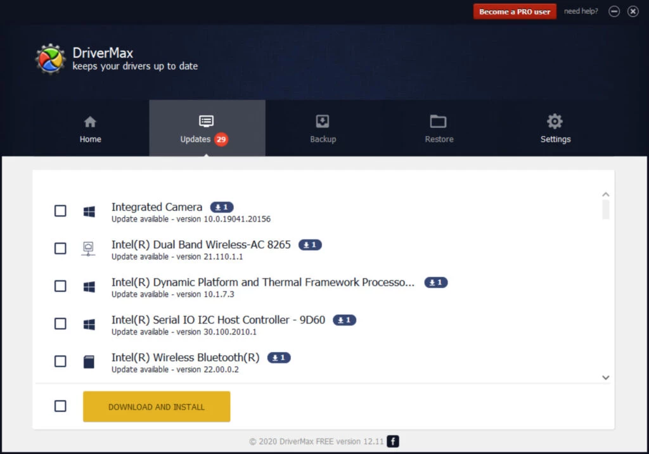Open the Settings tab
Viewport: 649px width, 454px height.
tap(555, 129)
